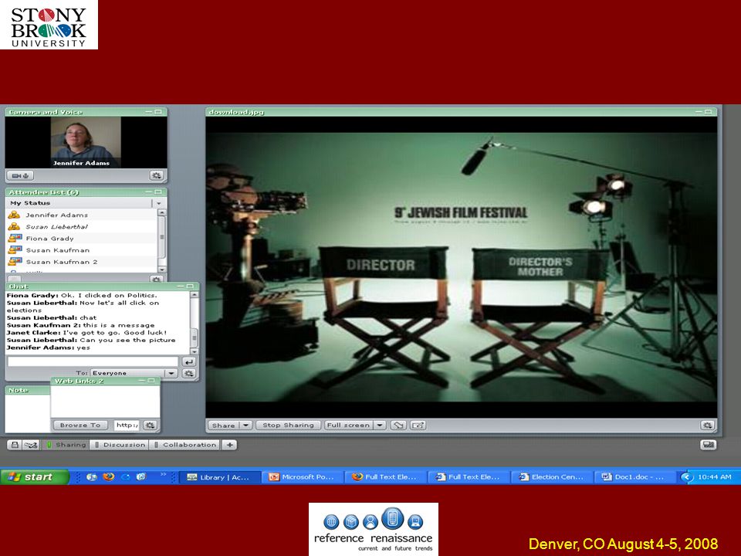Click chat scrollbar up arrow

pyautogui.click(x=194, y=294)
